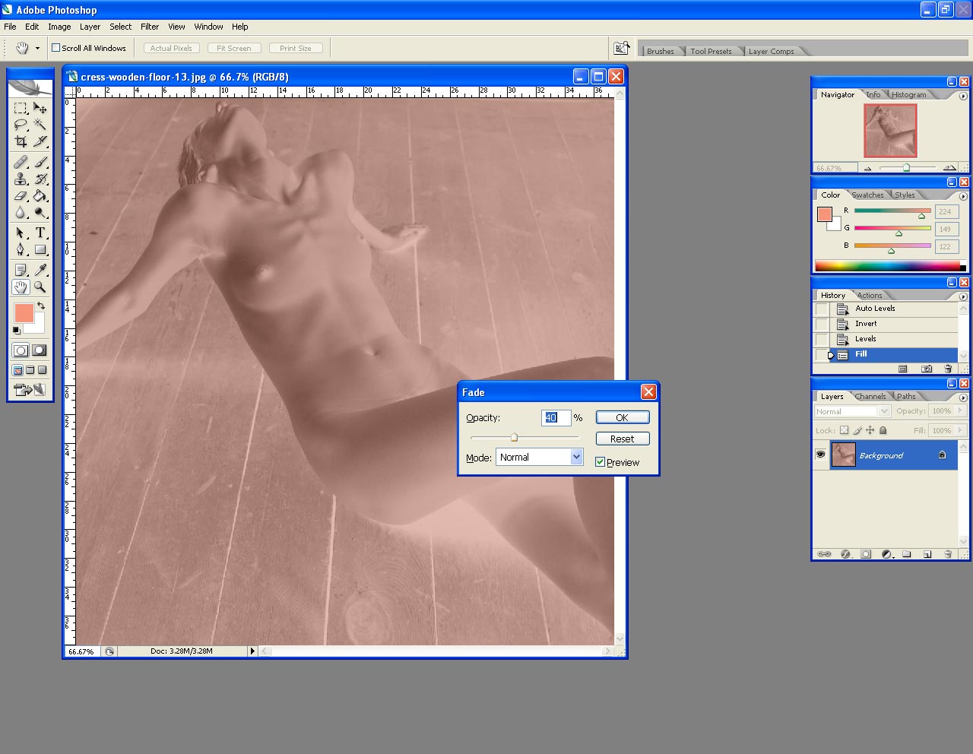The image size is (973, 754).
Task: Select the Crop tool
Action: click(21, 141)
